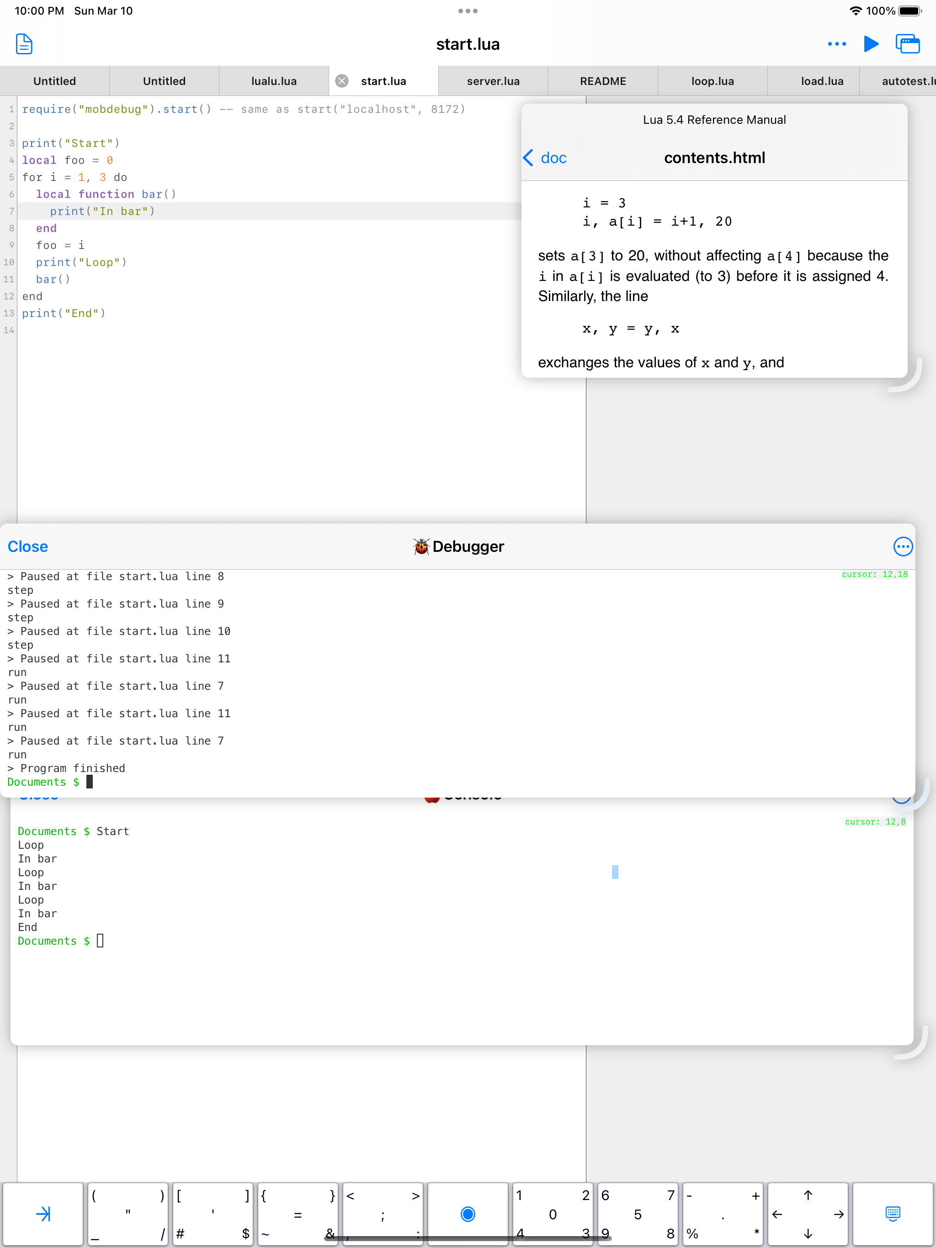
Task: Click line 7 print("In bar") in editor
Action: point(102,211)
